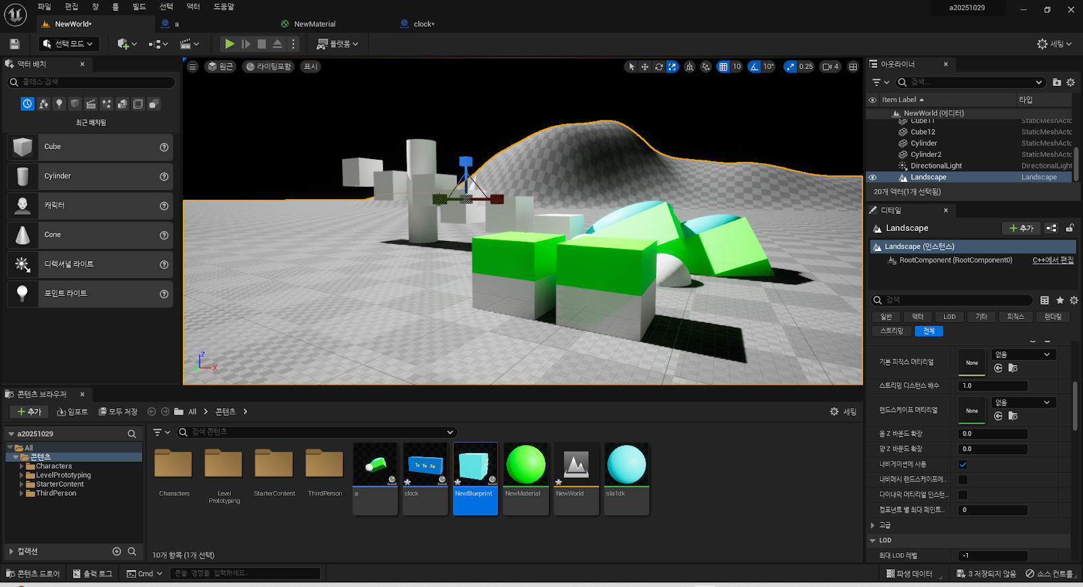This screenshot has width=1083, height=587.
Task: Open the 콘텐츠 드로어 content drawer
Action: (33, 573)
